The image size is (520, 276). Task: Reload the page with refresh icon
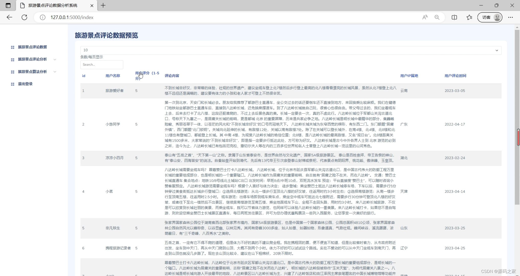click(x=24, y=17)
